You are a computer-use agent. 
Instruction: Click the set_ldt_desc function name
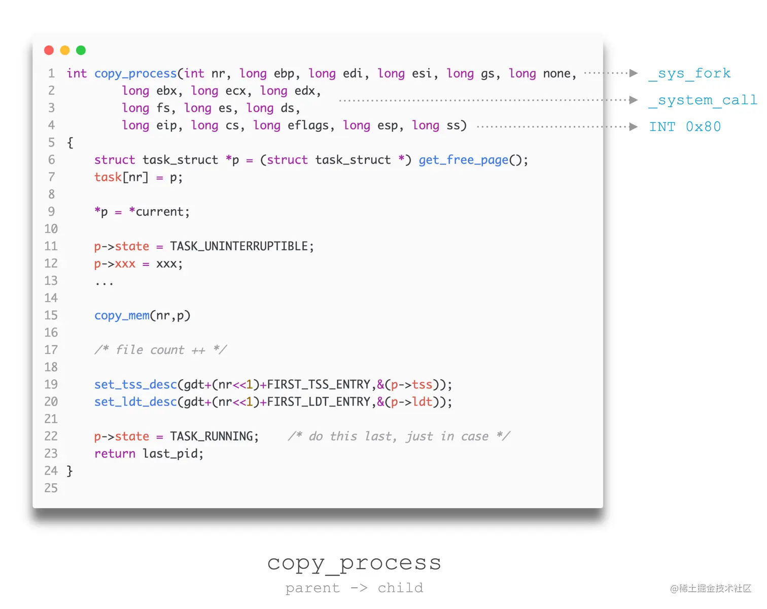pyautogui.click(x=135, y=402)
